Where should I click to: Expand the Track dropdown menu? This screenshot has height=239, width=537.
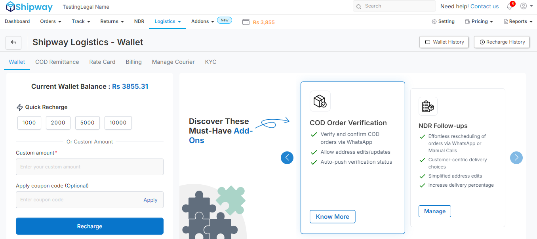[81, 21]
